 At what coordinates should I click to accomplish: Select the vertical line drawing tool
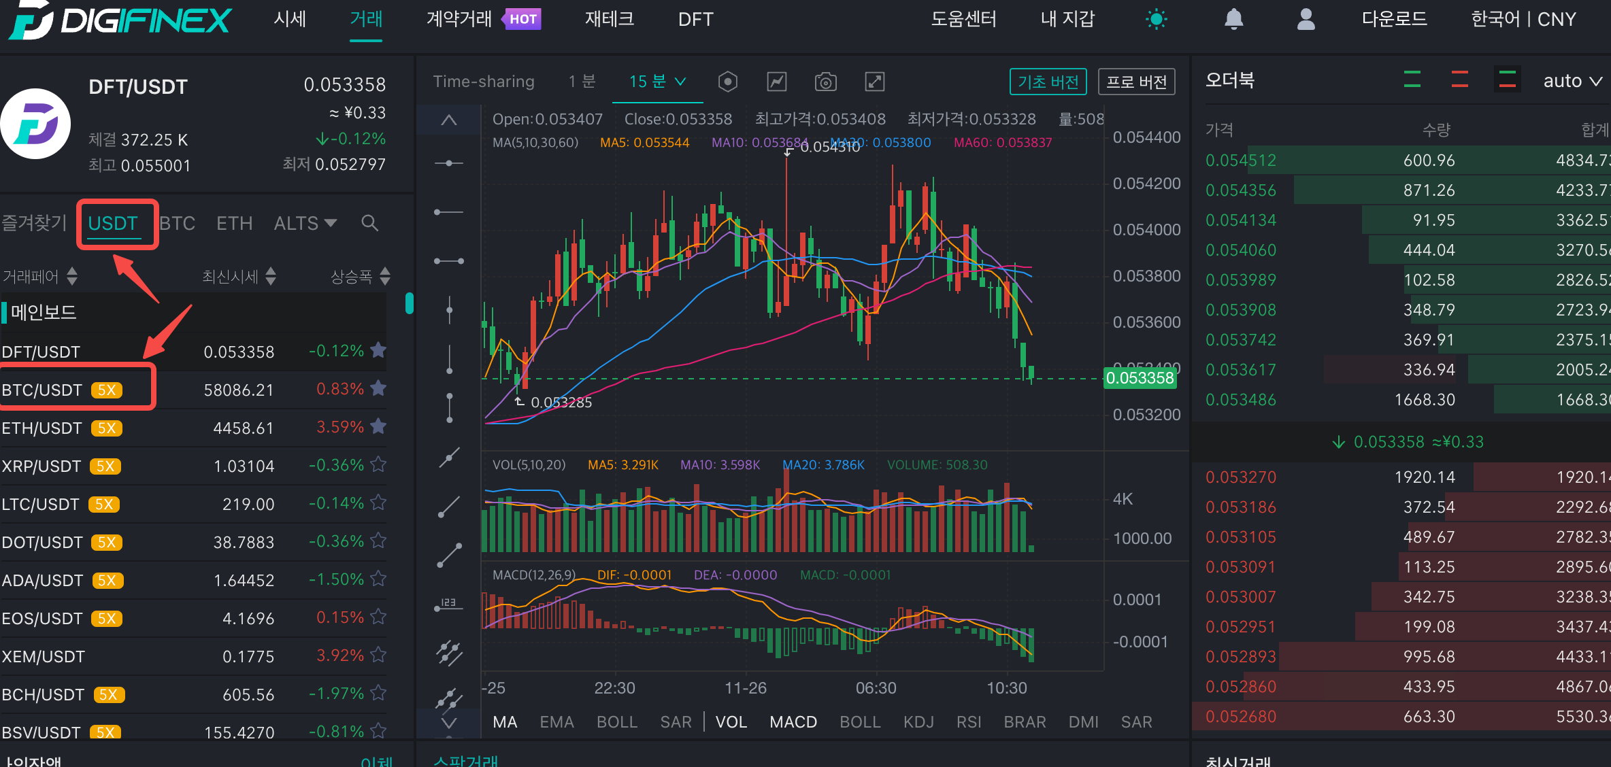click(449, 310)
